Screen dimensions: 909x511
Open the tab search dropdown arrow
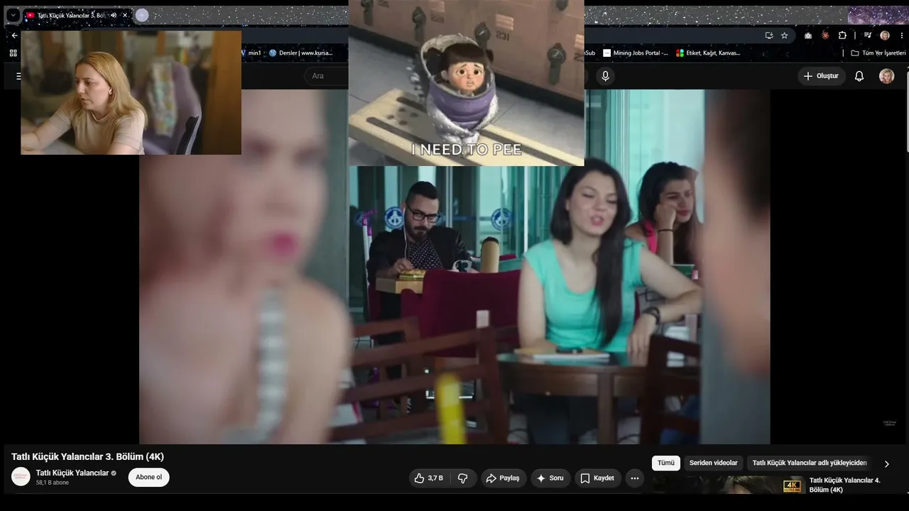(13, 15)
